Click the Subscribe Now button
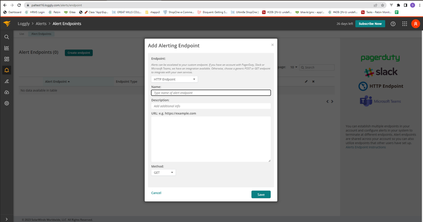 tap(370, 24)
